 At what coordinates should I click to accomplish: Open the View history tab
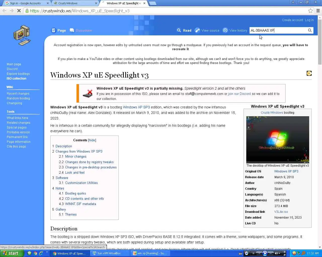pyautogui.click(x=235, y=30)
